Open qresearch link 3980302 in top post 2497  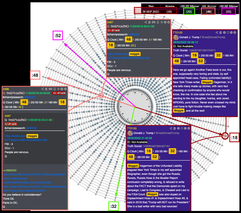(134, 35)
